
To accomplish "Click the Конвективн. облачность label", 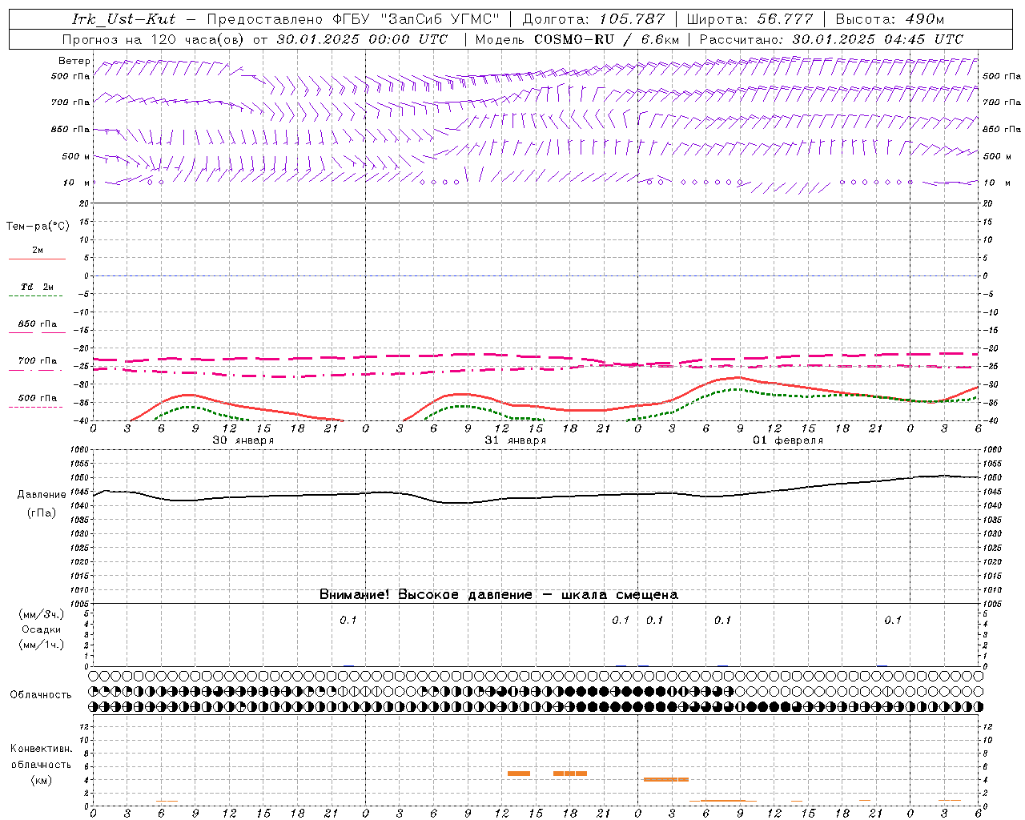I will click(x=41, y=757).
